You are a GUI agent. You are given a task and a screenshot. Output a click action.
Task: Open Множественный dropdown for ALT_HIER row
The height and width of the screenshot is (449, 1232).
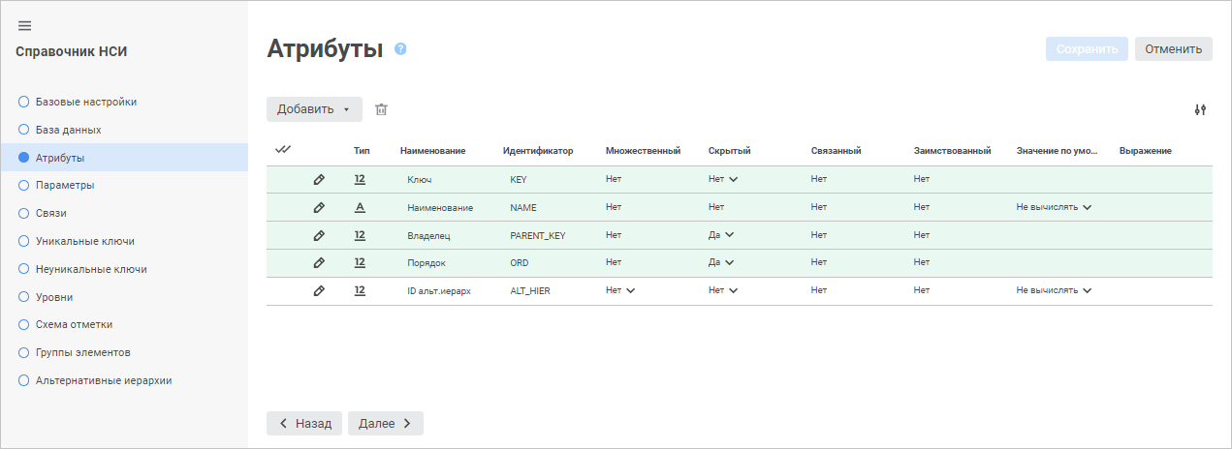(620, 290)
